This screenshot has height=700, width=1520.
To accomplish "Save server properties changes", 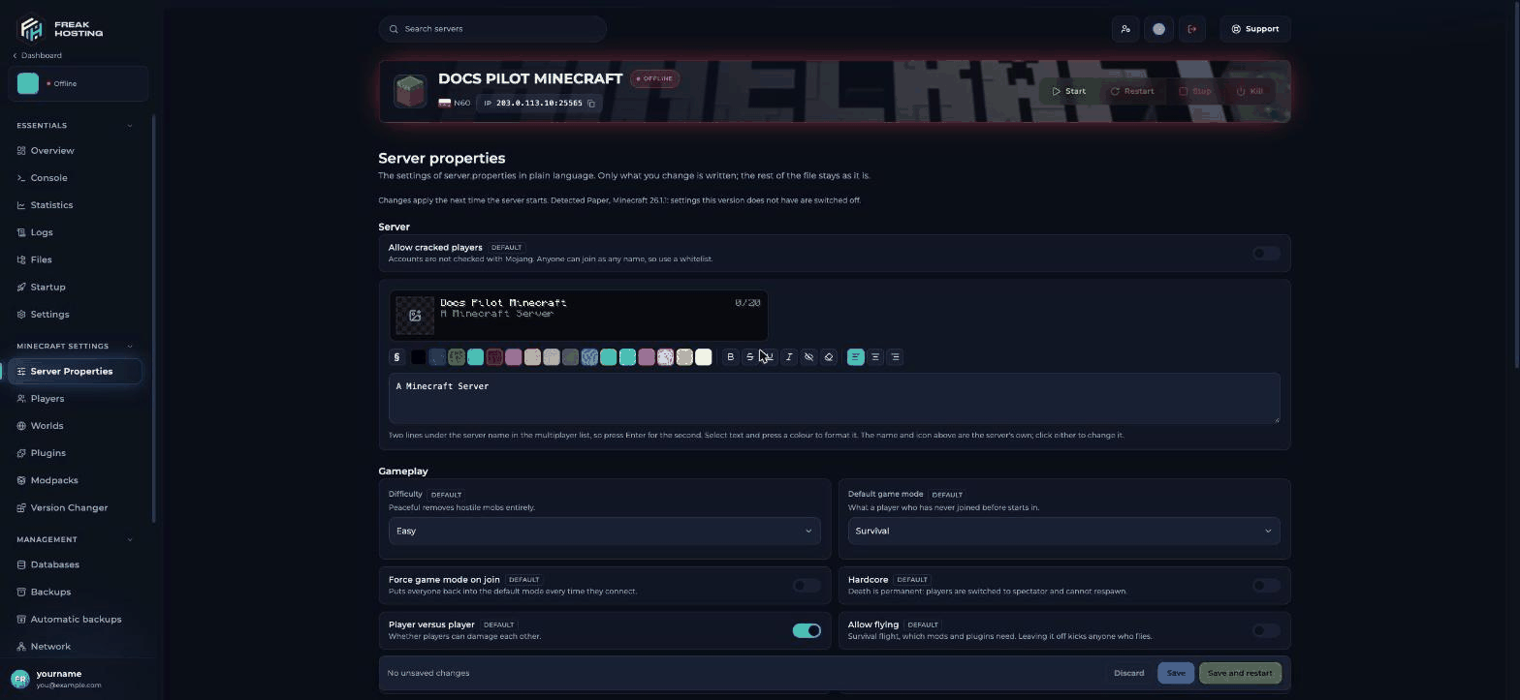I will pos(1176,673).
